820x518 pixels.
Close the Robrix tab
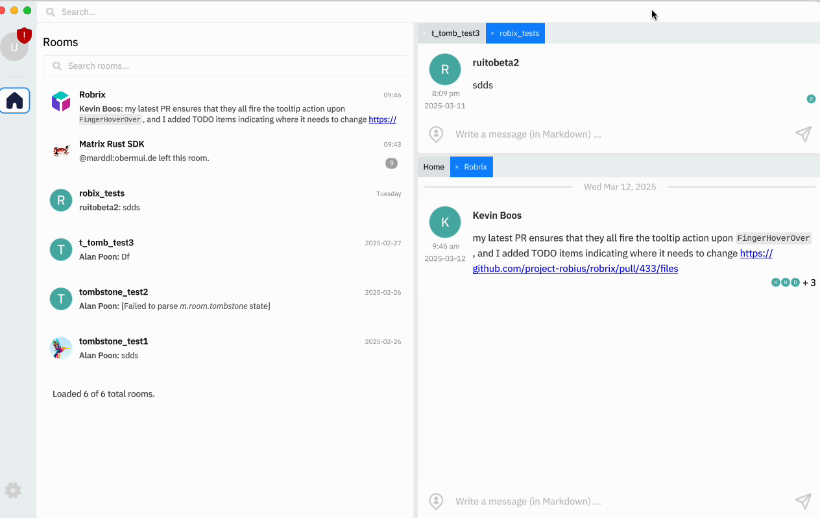click(x=457, y=167)
